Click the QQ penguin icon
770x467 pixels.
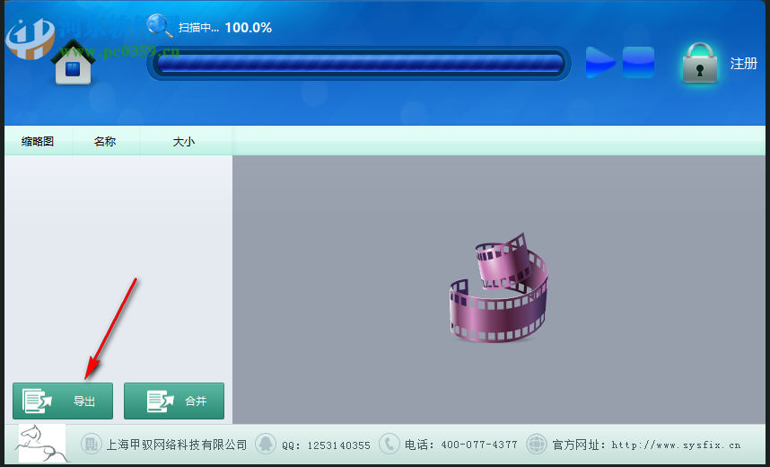pos(265,445)
